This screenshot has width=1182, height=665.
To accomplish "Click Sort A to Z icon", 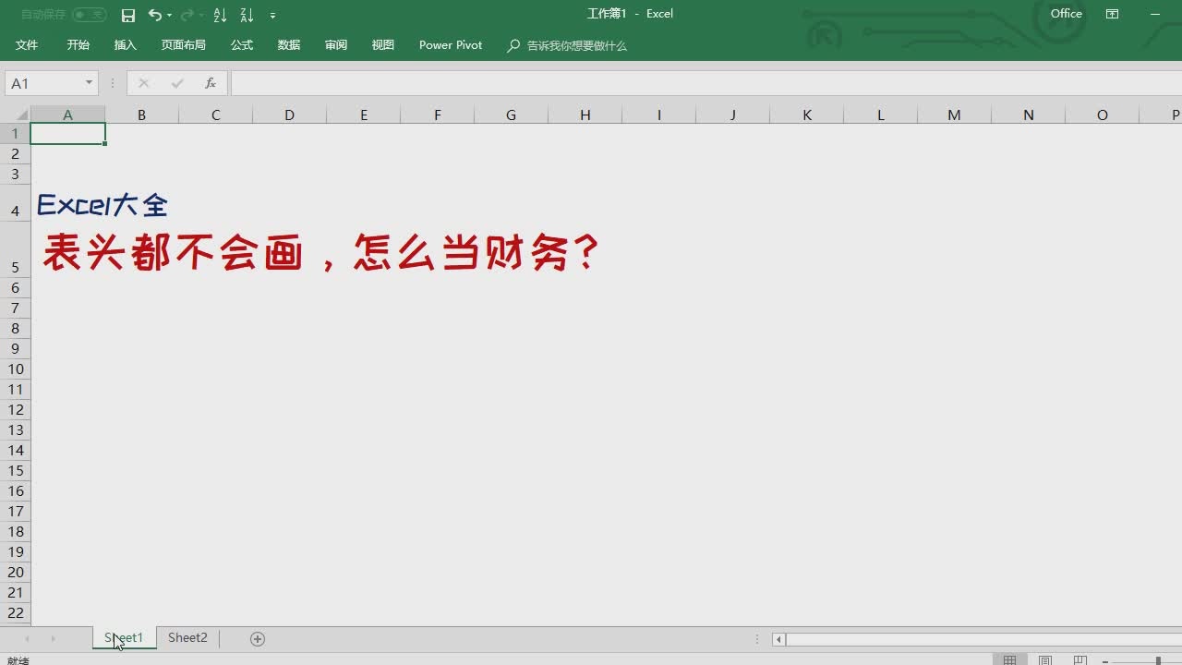I will pos(220,15).
